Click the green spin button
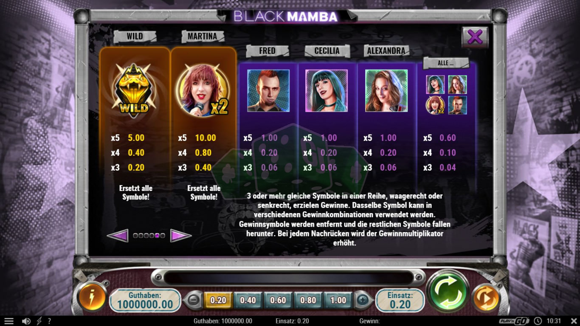Screen dimensions: 580x326 coord(447,293)
